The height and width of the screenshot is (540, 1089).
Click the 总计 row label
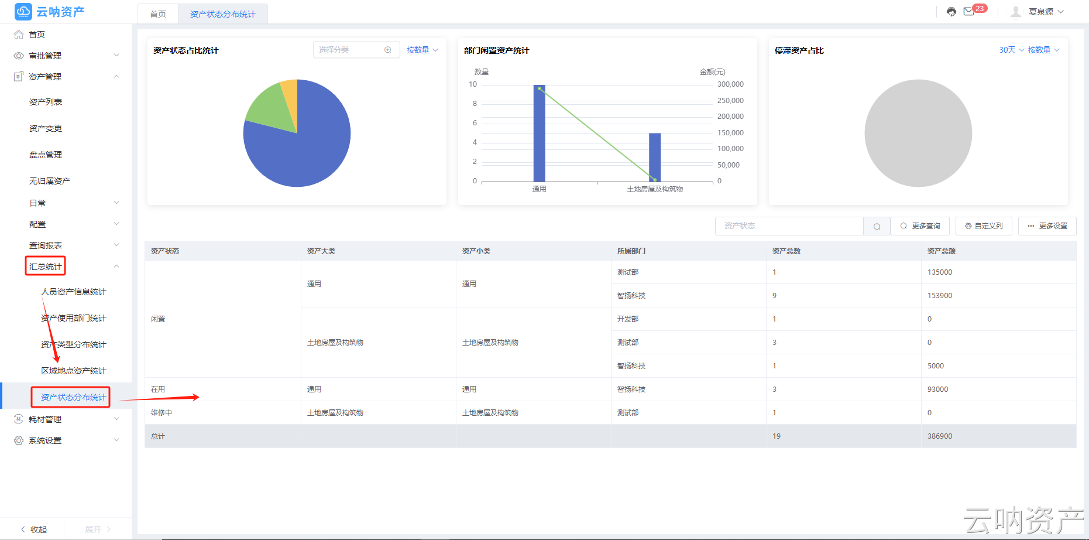click(158, 436)
